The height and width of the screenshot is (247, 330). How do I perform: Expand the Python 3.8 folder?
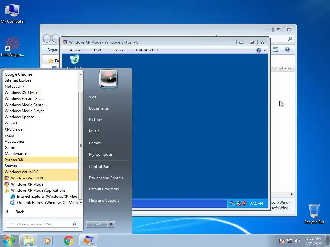(x=41, y=160)
